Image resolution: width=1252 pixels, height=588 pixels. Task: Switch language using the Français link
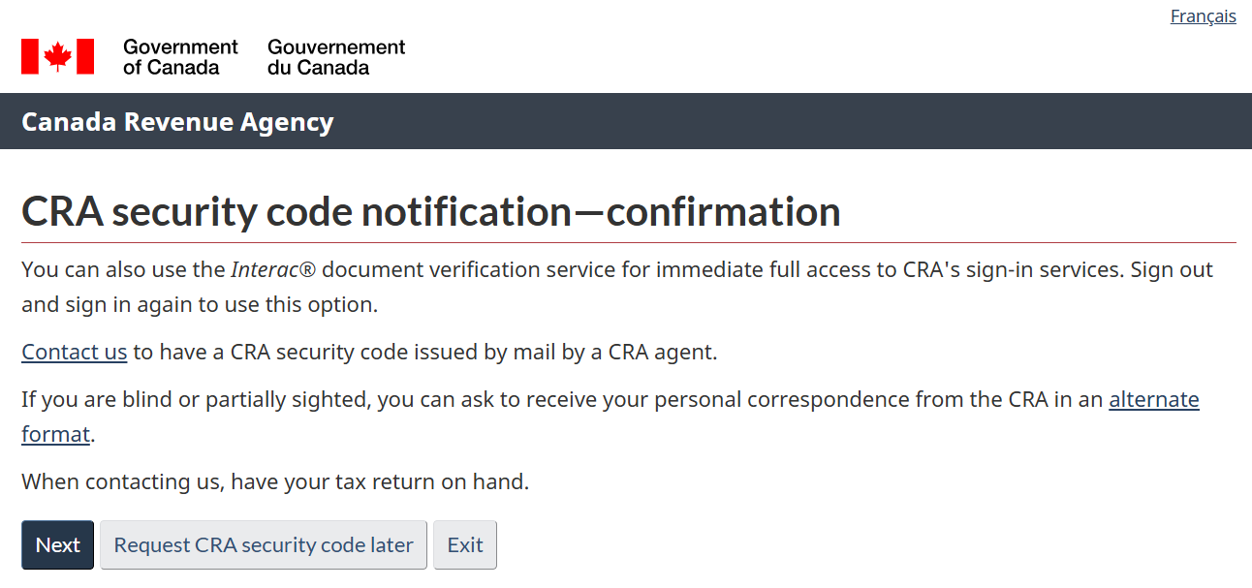1203,16
